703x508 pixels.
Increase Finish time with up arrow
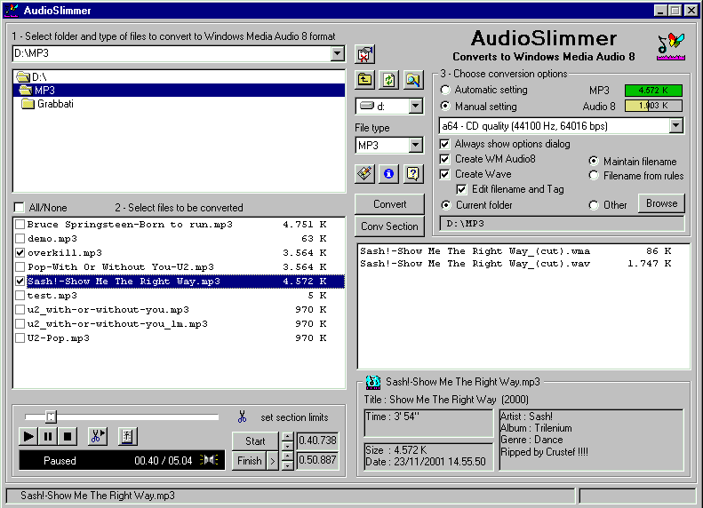287,456
